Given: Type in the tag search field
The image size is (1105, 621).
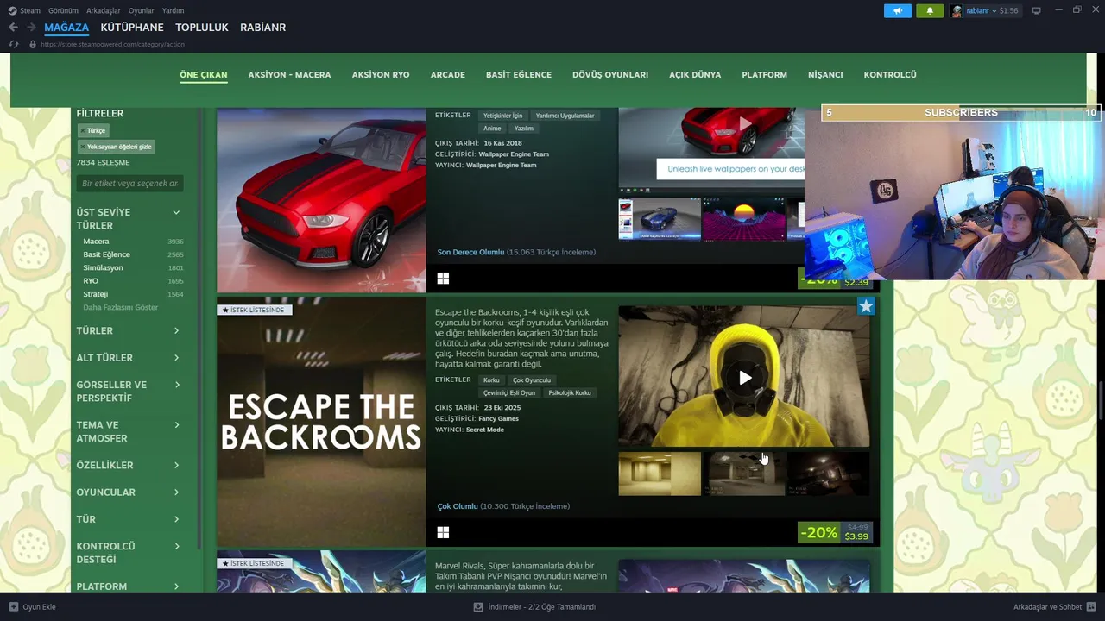Looking at the screenshot, I should (129, 184).
